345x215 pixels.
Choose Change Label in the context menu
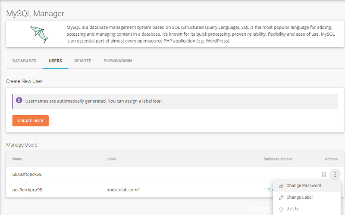299,197
